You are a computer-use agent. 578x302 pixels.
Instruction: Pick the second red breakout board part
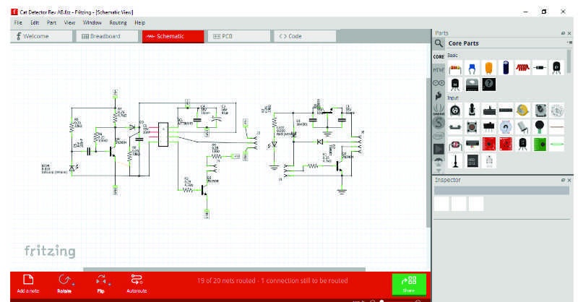tap(506, 144)
